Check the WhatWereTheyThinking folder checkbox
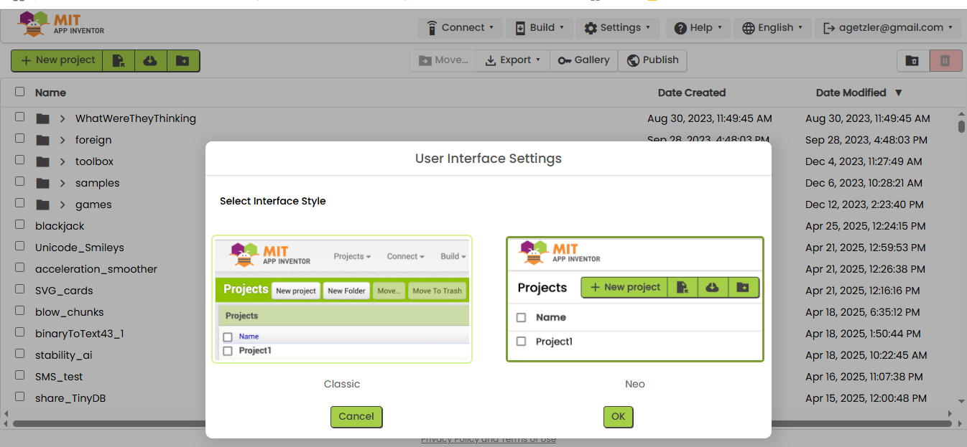967x447 pixels. click(20, 117)
